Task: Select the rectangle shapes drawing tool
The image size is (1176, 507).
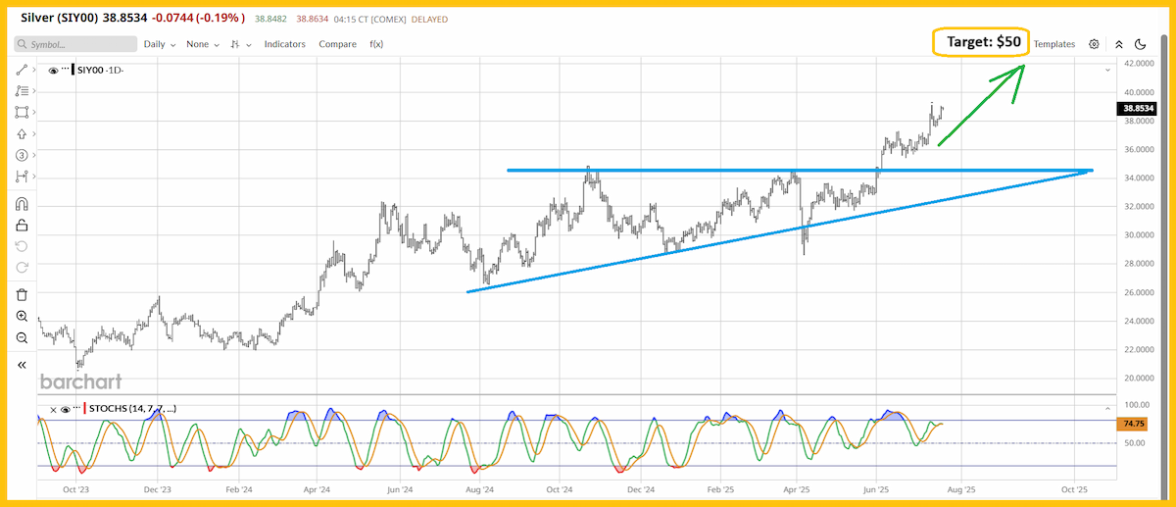Action: (21, 112)
